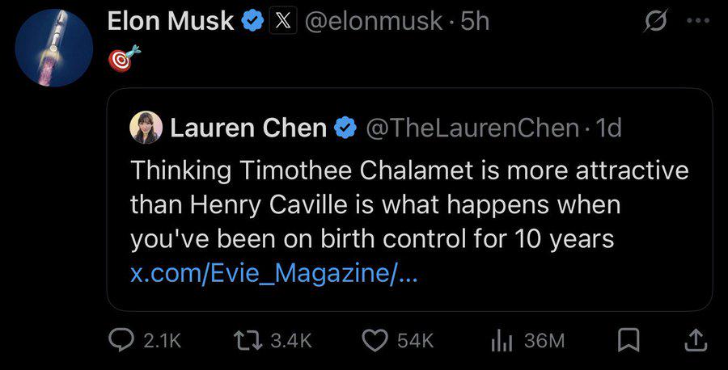Bookmark this post
The image size is (728, 370).
click(x=629, y=341)
